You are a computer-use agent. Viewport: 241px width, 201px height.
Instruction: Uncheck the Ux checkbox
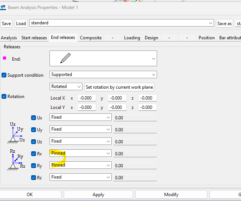pos(34,118)
